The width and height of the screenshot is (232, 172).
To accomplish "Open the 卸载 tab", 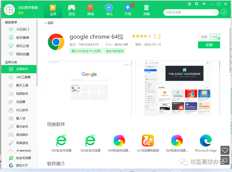I will (147, 10).
